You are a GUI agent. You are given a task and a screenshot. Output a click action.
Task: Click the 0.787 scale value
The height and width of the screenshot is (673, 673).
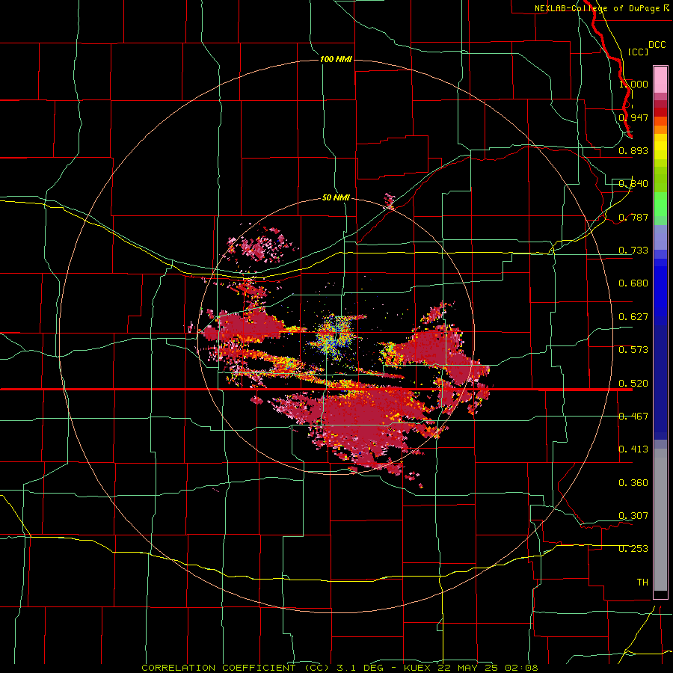click(633, 217)
